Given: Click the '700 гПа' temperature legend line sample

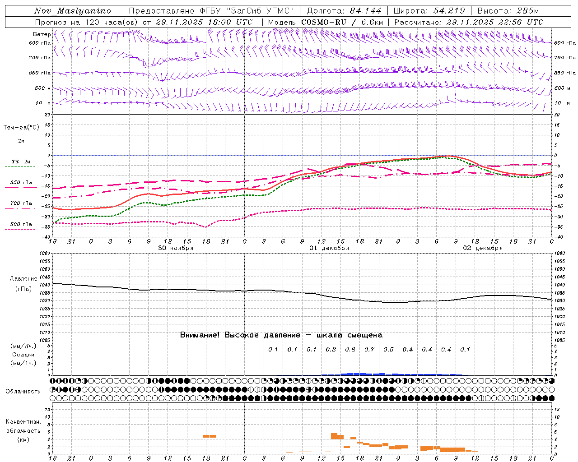Looking at the screenshot, I should pos(21,208).
